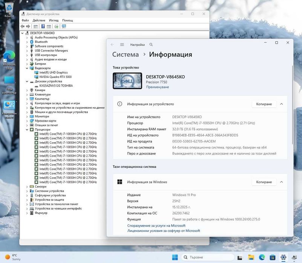Click the device ID value B19804EB-EE95-4E64-A8CE-366A343F8DD5
This screenshot has height=263, width=302.
(205, 135)
